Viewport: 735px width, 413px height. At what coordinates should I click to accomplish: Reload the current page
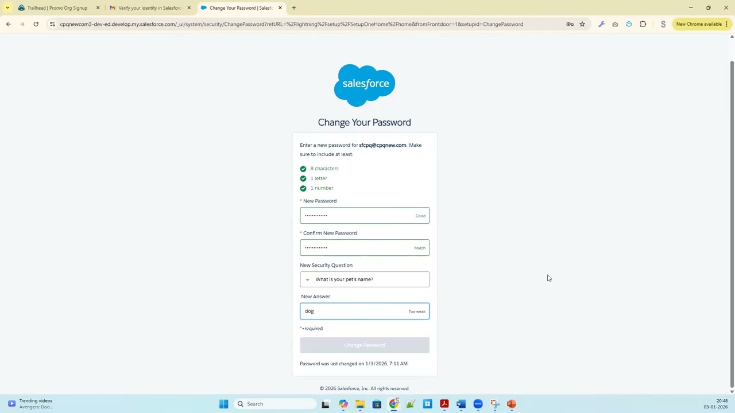coord(36,24)
